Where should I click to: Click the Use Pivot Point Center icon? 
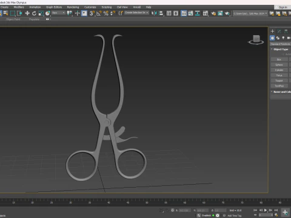tap(70, 13)
